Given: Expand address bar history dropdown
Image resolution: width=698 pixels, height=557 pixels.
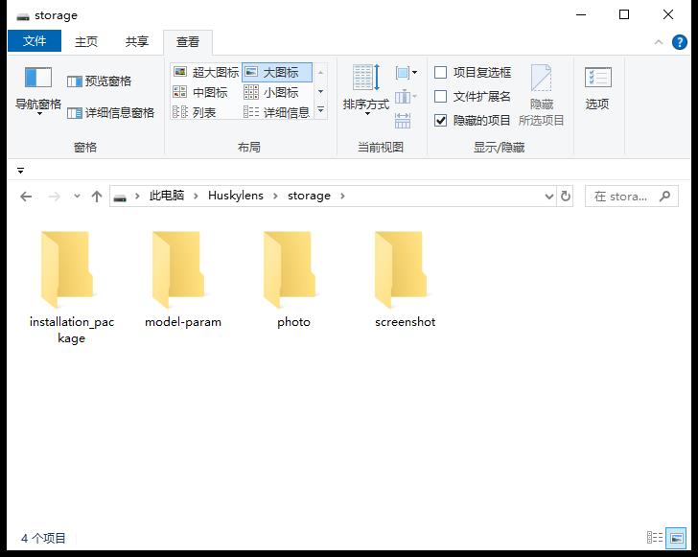Looking at the screenshot, I should pos(549,196).
